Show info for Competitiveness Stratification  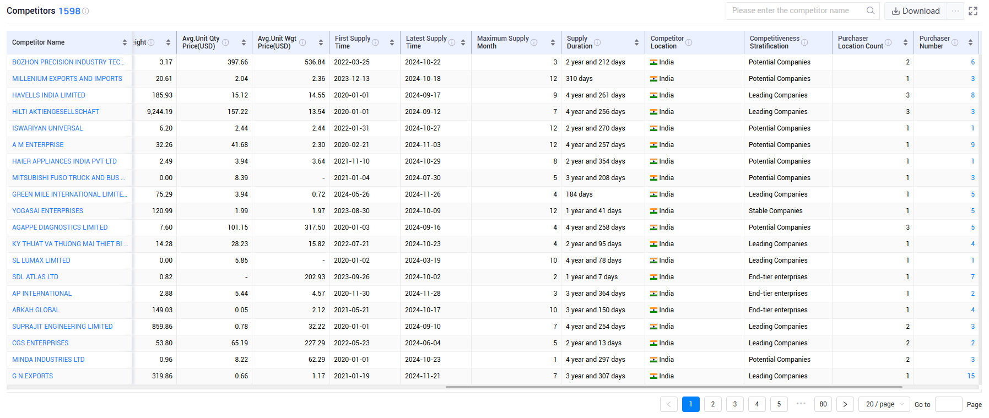[x=804, y=42]
